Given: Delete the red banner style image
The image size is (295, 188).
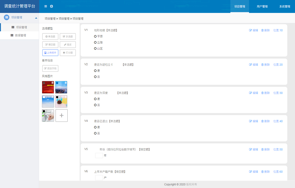Looking at the screenshot, I should (52, 83).
